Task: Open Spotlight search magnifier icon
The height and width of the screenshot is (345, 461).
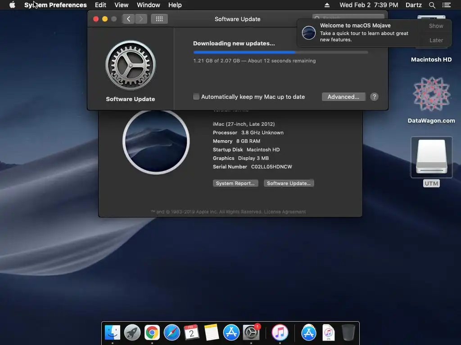Action: [432, 5]
